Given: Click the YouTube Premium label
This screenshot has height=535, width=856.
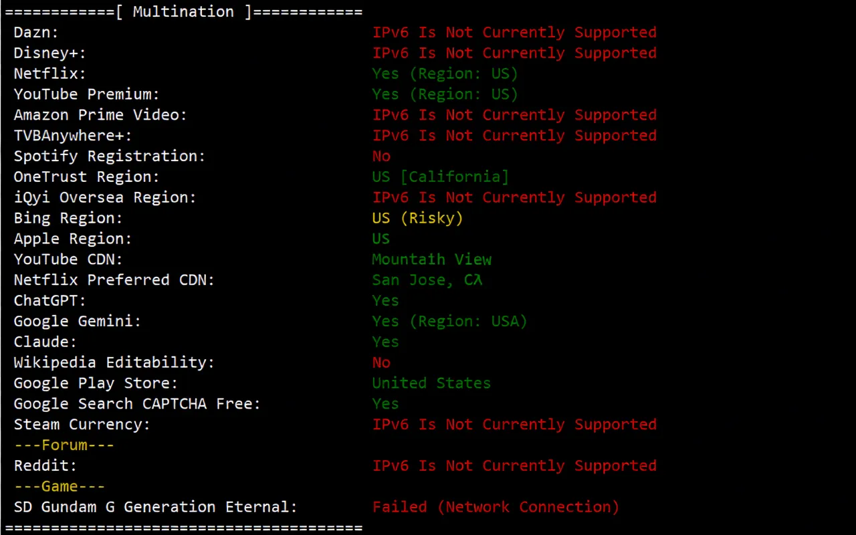Looking at the screenshot, I should [86, 94].
